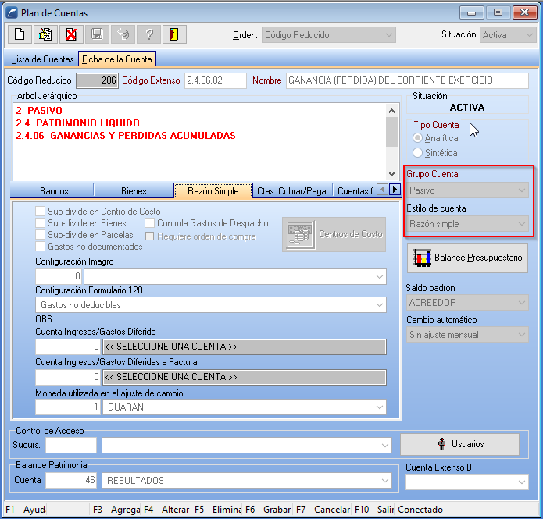The width and height of the screenshot is (543, 519).
Task: Open the Balance Patrimonial RESULTADOS dropdown
Action: [247, 481]
